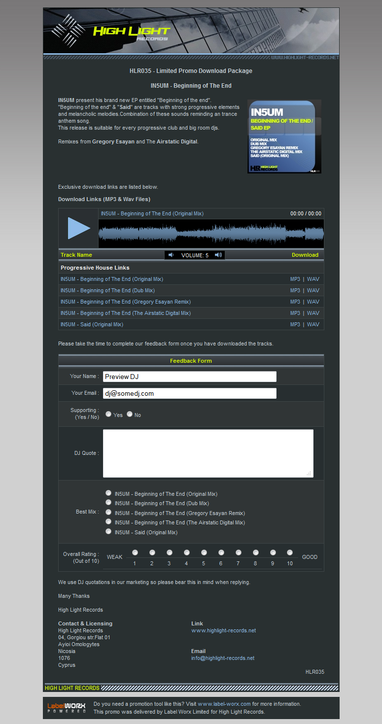Click the Your Email input field

[190, 393]
